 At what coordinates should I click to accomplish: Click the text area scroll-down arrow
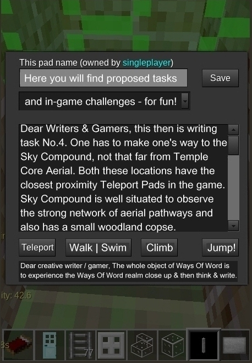(233, 226)
